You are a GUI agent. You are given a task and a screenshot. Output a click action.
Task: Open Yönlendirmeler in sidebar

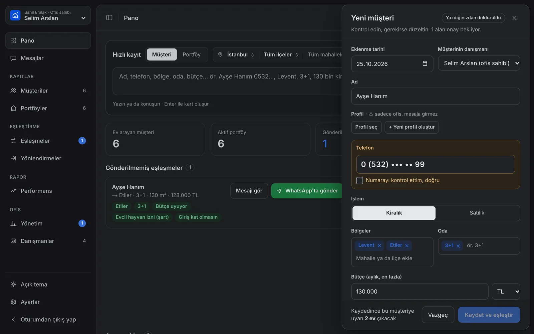tap(48, 158)
